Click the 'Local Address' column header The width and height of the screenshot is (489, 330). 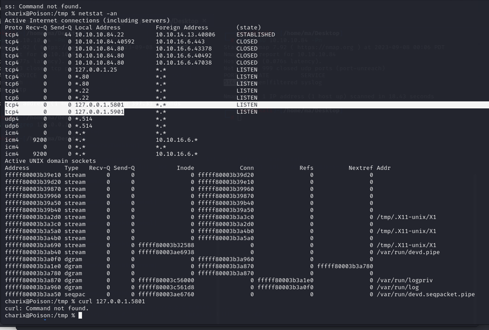(98, 27)
